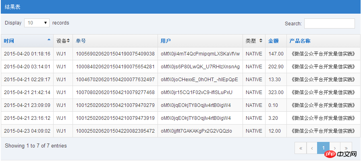Select pagination page 1
This screenshot has height=162, width=361.
[x=323, y=148]
